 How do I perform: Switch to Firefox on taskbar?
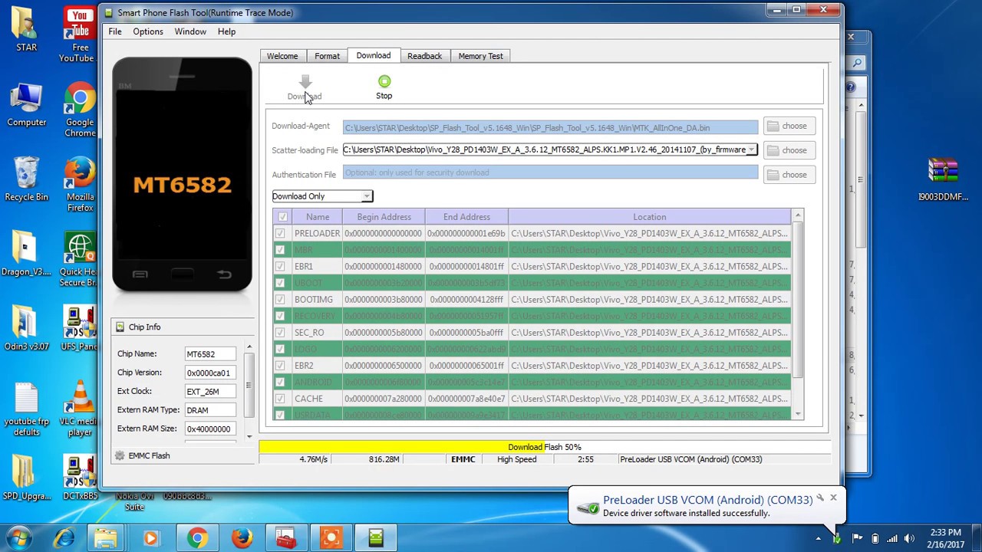coord(242,538)
